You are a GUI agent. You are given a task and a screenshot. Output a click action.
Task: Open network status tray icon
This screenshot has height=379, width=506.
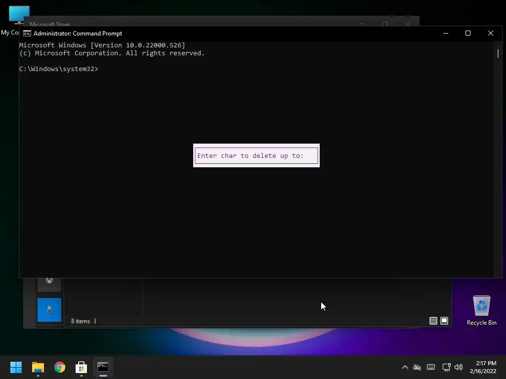pos(447,367)
